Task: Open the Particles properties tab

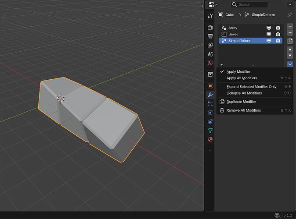Action: [x=210, y=103]
